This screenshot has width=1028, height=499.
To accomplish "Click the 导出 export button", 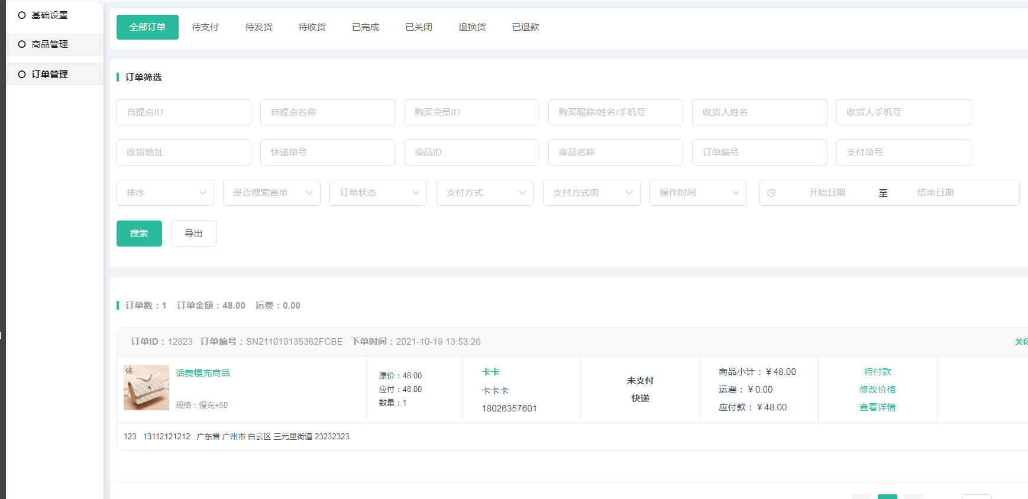I will point(193,234).
